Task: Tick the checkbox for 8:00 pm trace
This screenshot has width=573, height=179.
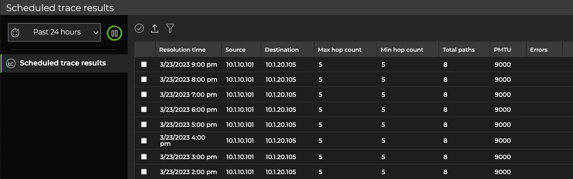Action: tap(144, 80)
